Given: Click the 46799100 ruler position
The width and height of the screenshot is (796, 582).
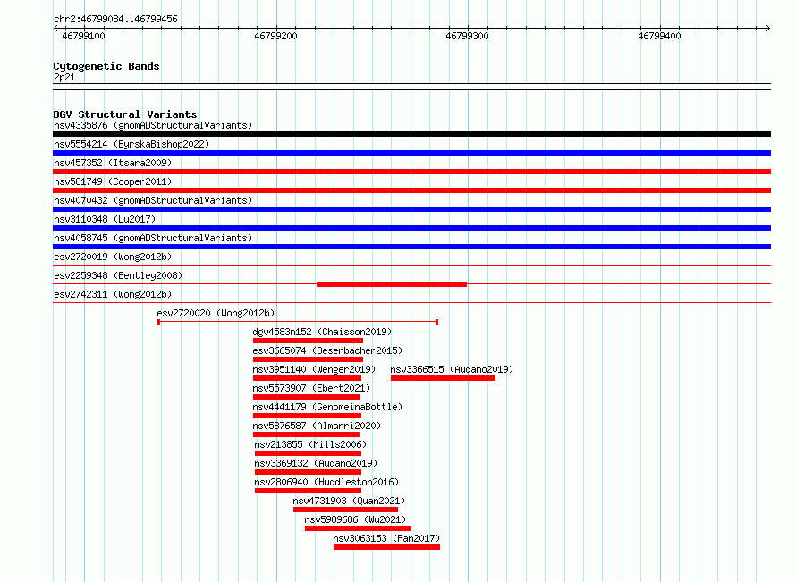Looking at the screenshot, I should click(x=84, y=36).
